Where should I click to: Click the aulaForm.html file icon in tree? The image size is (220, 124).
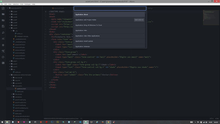pyautogui.click(x=15, y=89)
